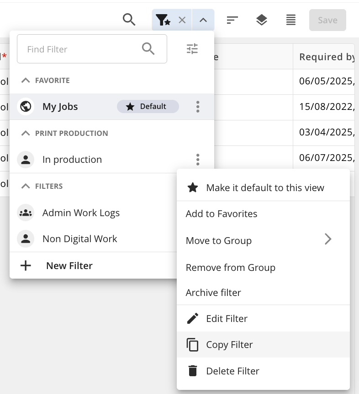
Task: Click the magnifier inside Find Filter box
Action: point(148,49)
